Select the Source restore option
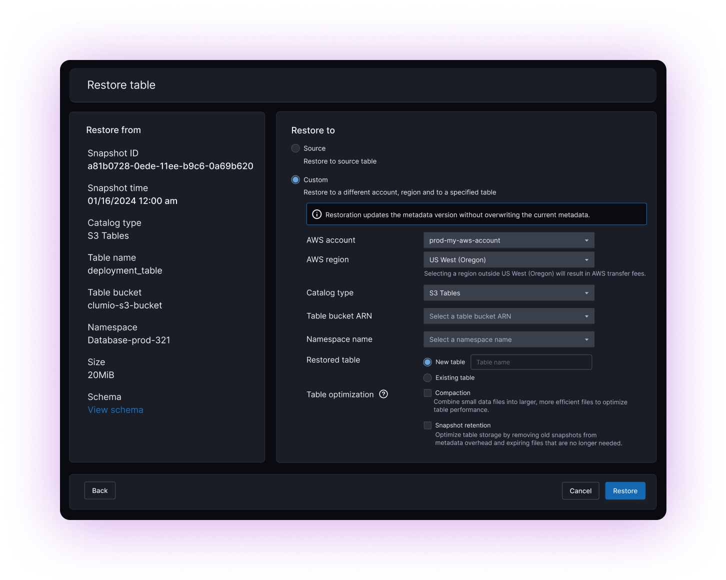Viewport: 726px width, 580px height. (295, 148)
